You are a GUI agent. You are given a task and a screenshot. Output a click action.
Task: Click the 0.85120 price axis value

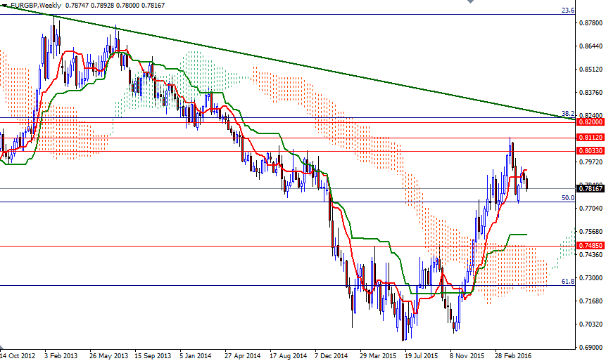(x=591, y=70)
